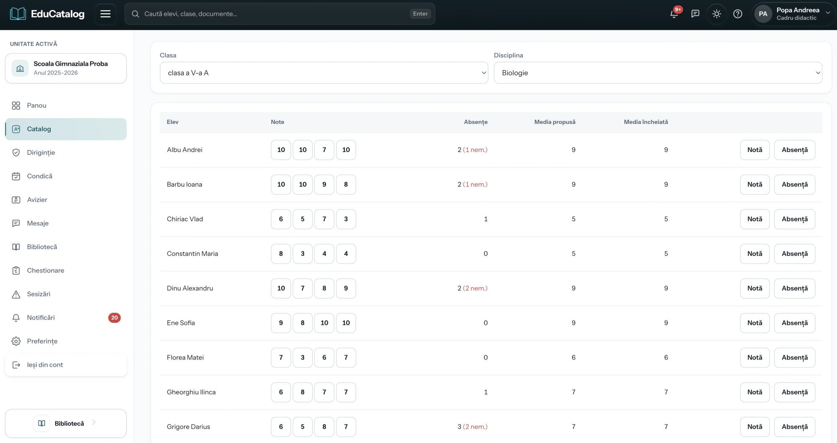Open Condică in the sidebar
Viewport: 837px width, 443px height.
66,176
